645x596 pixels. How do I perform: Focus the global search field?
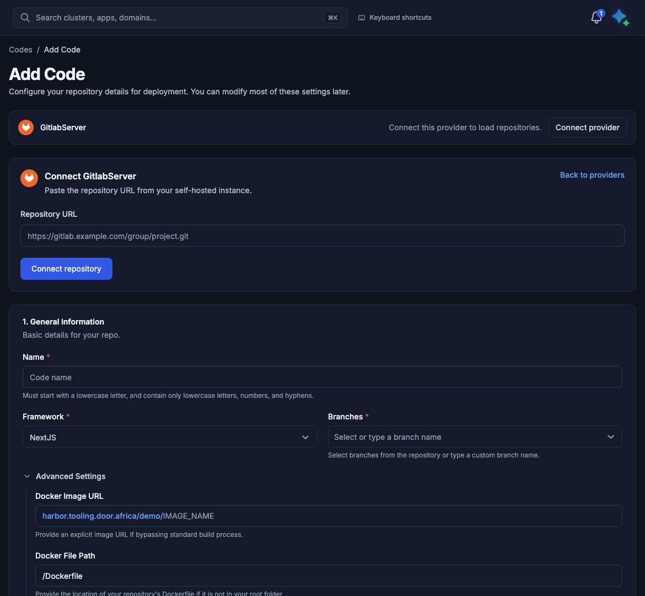coord(180,18)
